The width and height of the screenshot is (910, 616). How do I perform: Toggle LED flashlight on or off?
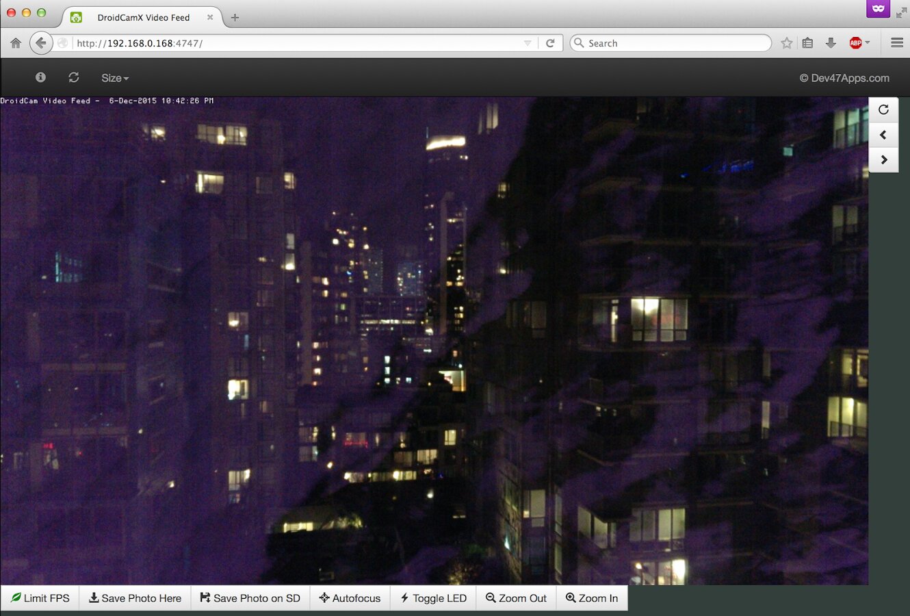pyautogui.click(x=433, y=598)
